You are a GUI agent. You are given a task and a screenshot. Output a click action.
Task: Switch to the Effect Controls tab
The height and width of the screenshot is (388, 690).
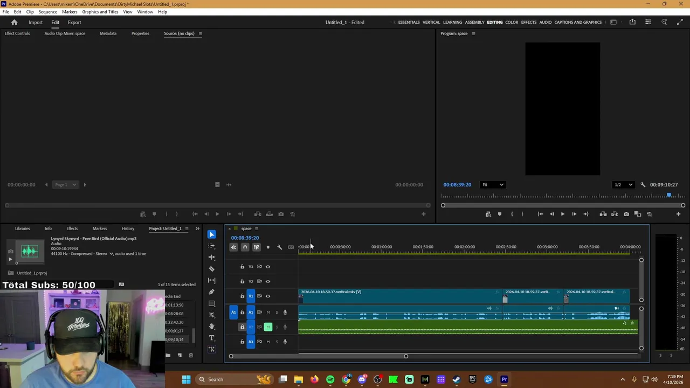pos(17,33)
